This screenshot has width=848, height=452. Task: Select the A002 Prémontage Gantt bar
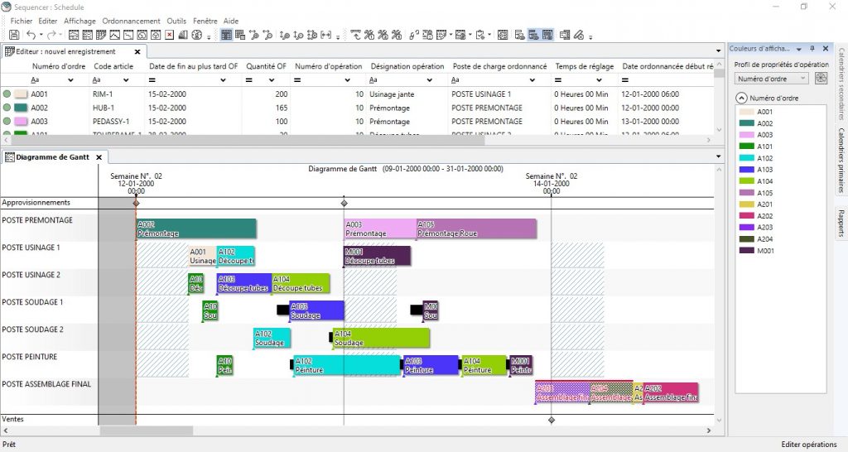[x=195, y=228]
